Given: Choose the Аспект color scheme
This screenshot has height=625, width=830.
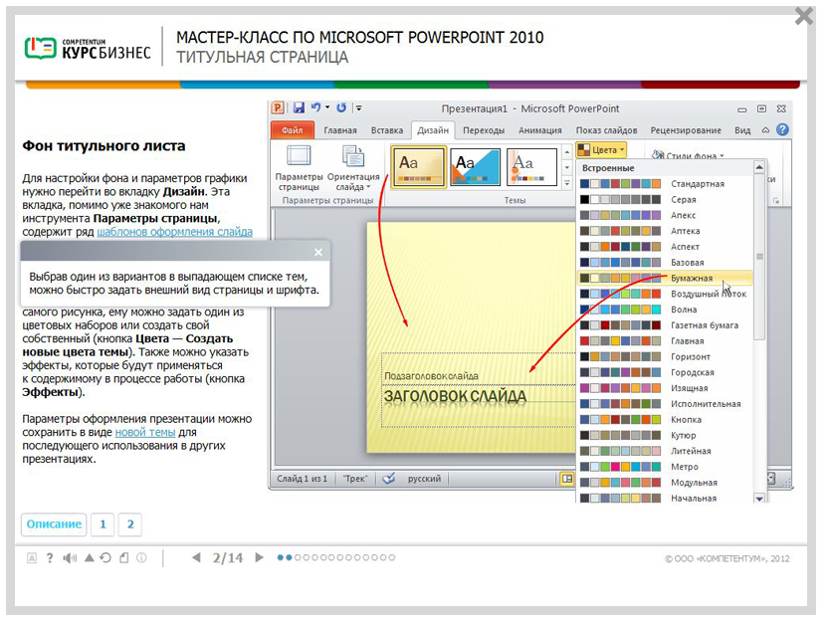Looking at the screenshot, I should (x=665, y=247).
